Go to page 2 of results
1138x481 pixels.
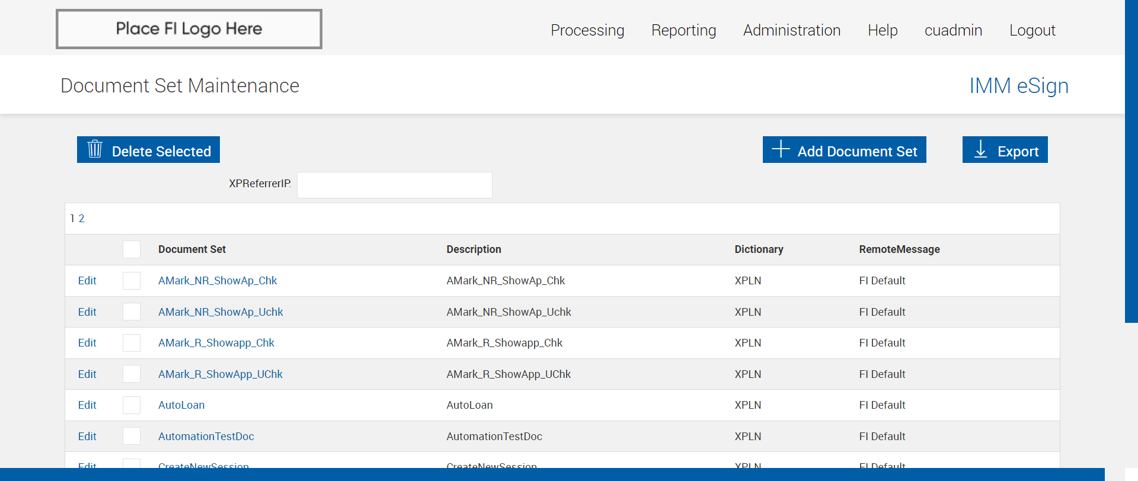coord(82,219)
